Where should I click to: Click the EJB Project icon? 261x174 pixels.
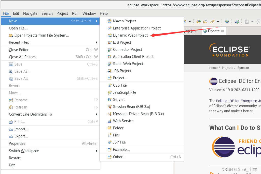point(109,42)
